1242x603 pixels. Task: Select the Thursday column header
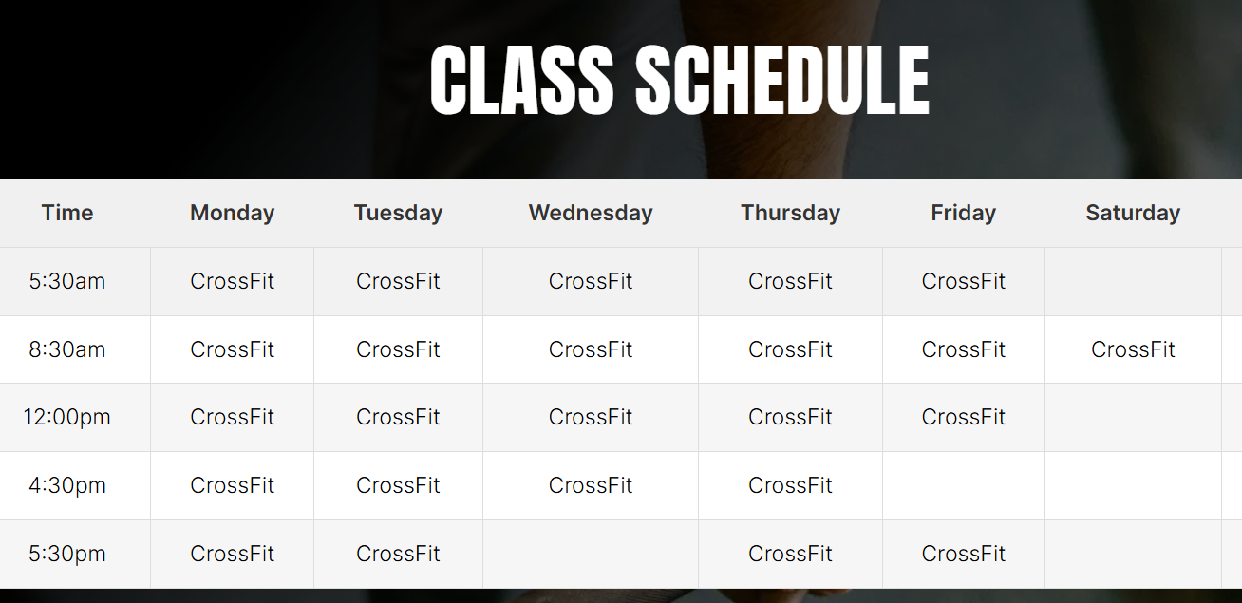click(790, 213)
